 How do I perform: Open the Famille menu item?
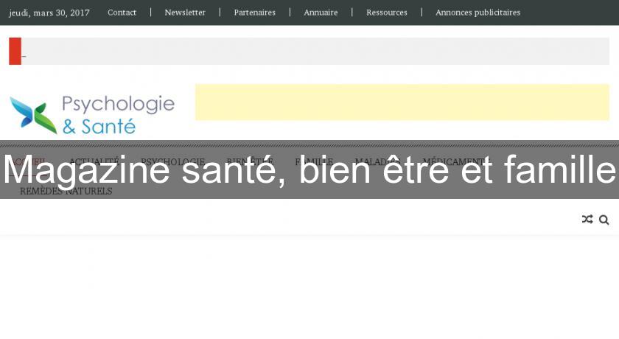coord(314,161)
